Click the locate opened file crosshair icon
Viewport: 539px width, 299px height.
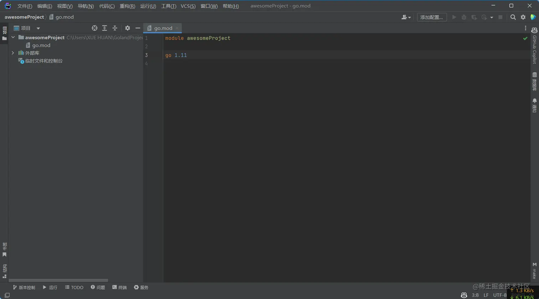94,28
